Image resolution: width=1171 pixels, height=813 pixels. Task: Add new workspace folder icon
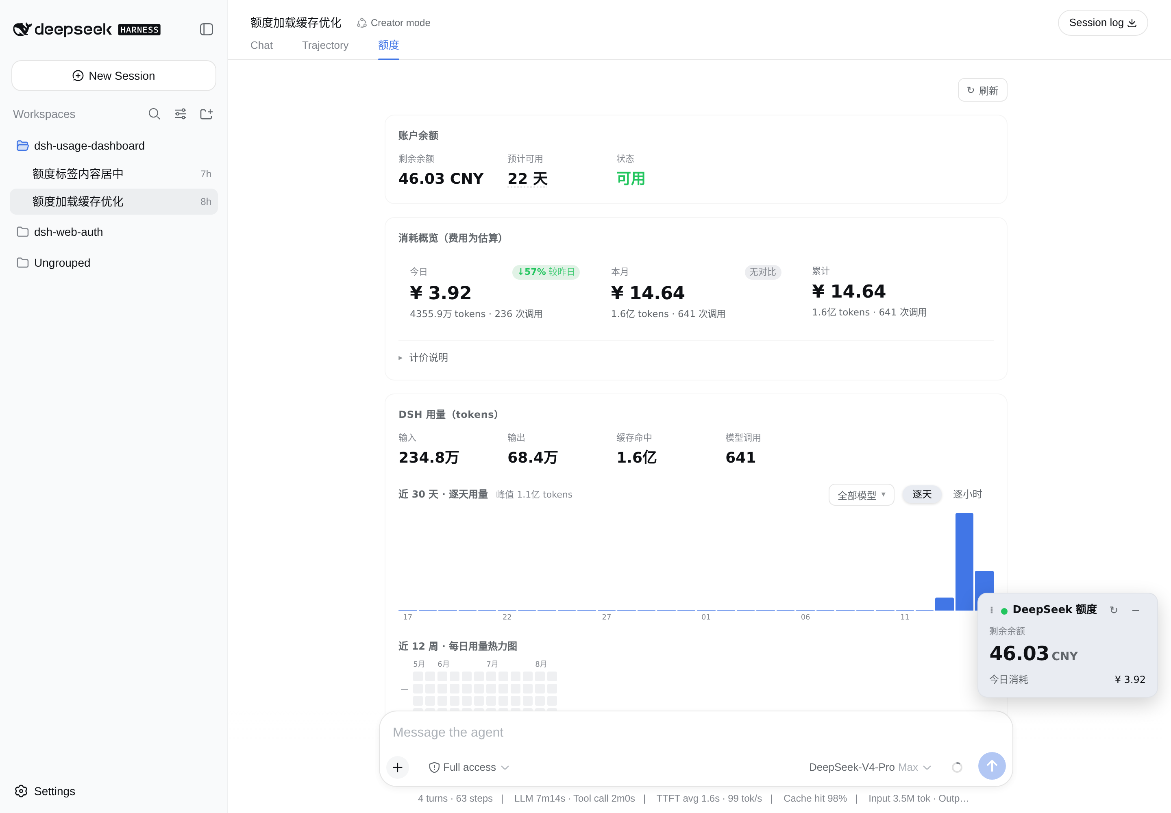pyautogui.click(x=207, y=114)
